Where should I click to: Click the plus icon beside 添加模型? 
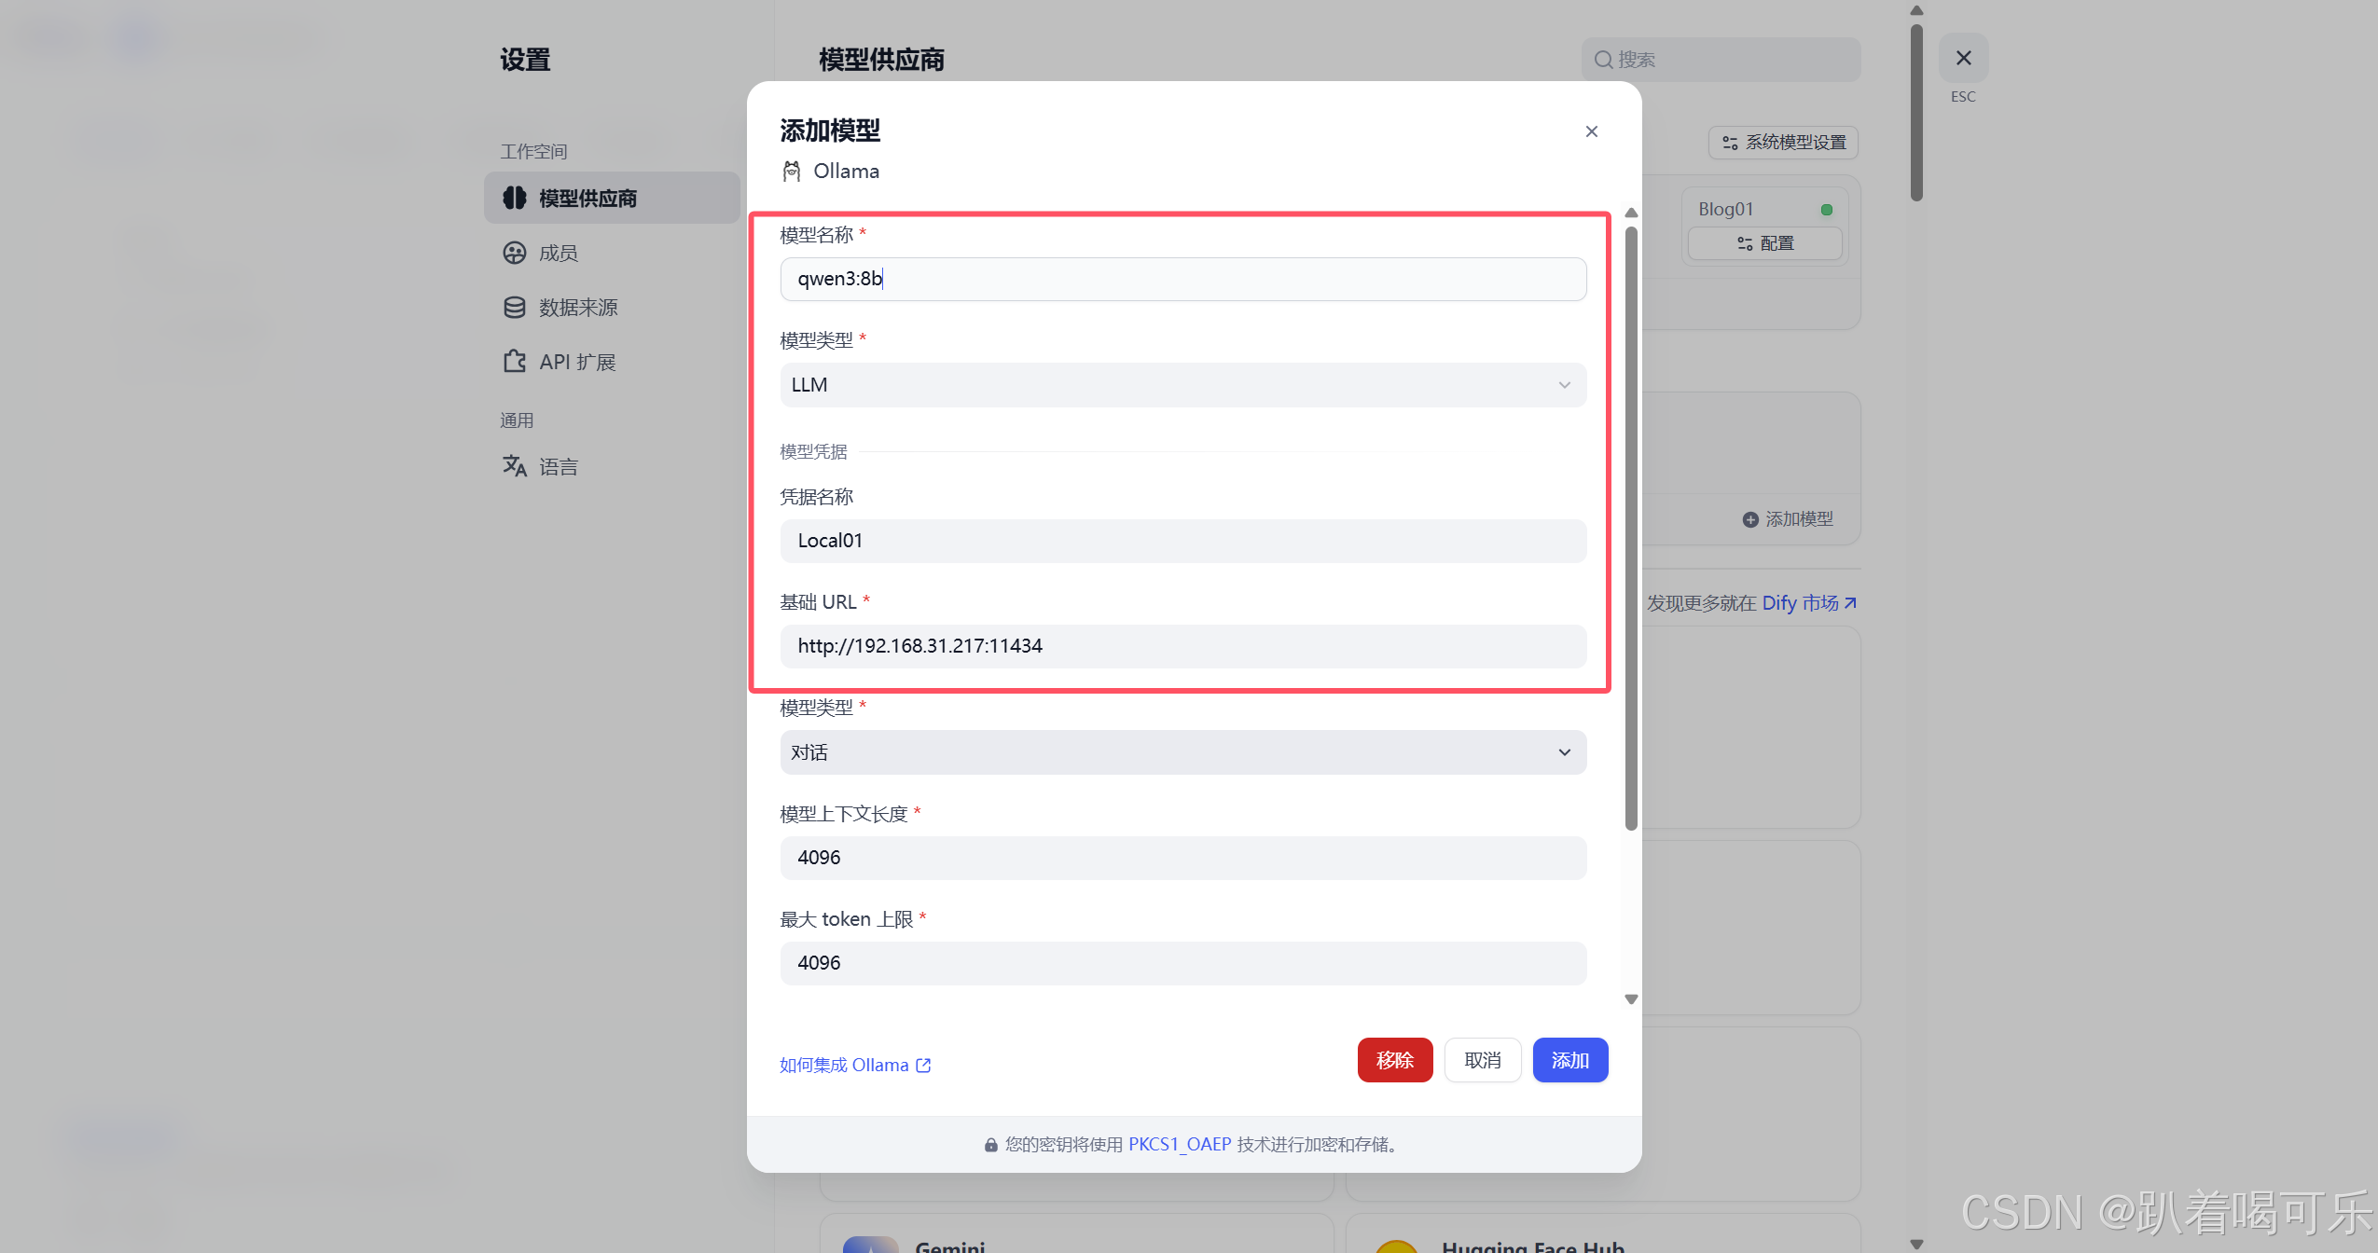1749,519
